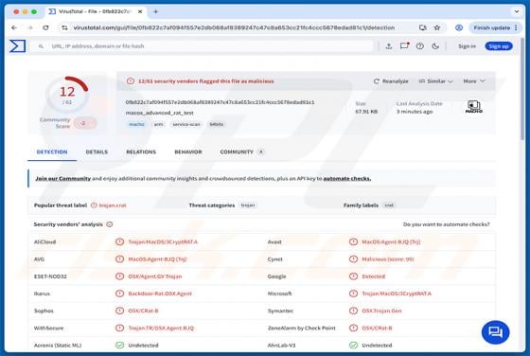Image resolution: width=530 pixels, height=356 pixels.
Task: Click the Sign up button
Action: tap(499, 46)
